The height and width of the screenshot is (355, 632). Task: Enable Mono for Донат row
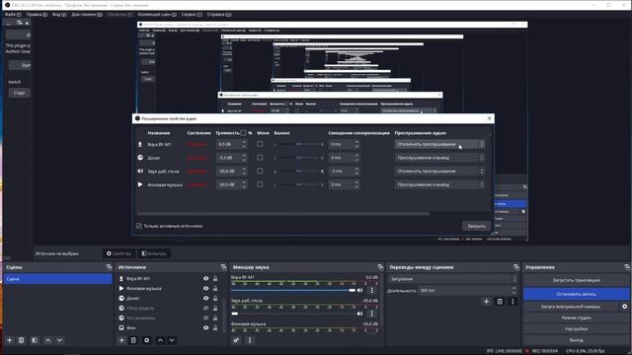[x=260, y=158]
